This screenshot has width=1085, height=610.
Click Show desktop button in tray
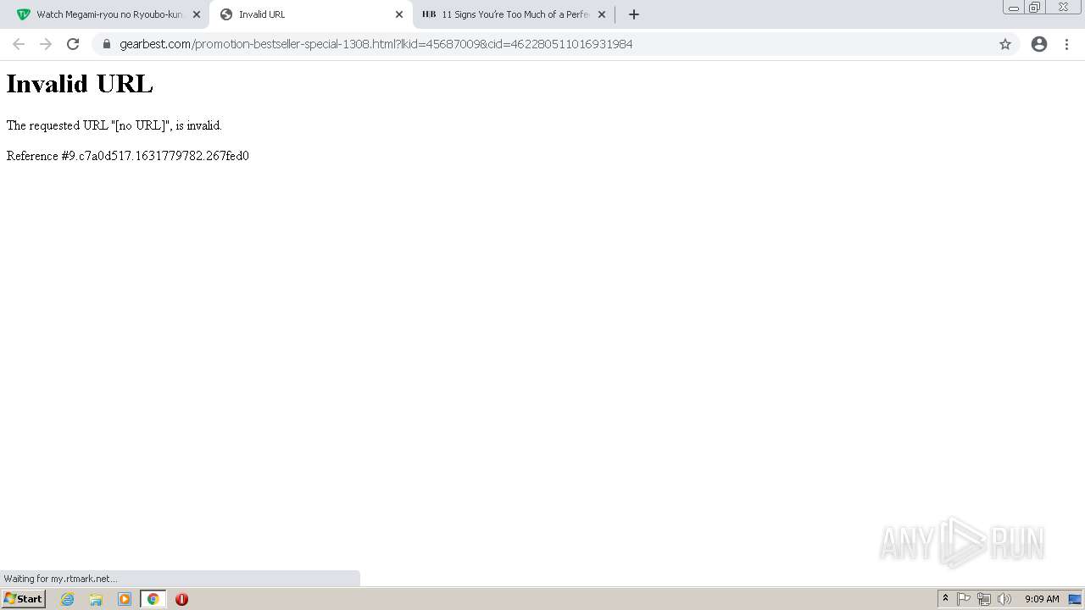pyautogui.click(x=1075, y=599)
